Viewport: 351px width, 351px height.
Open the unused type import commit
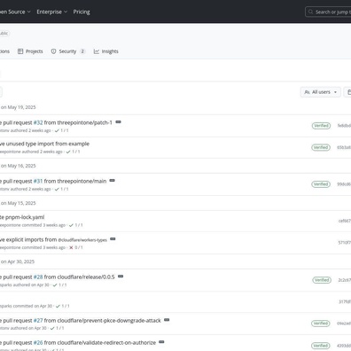pos(44,144)
